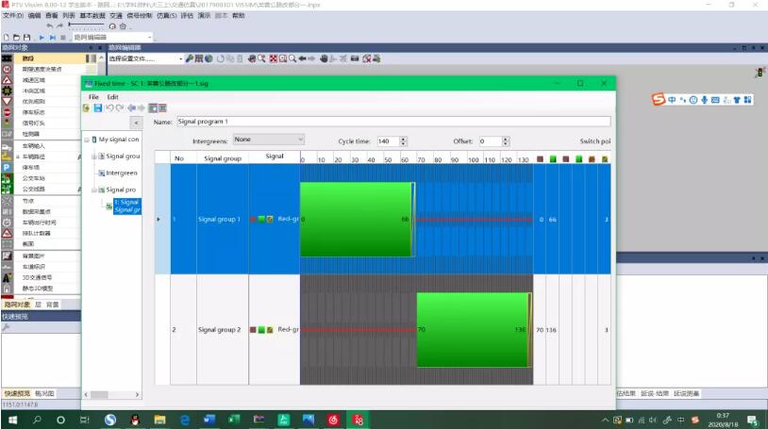Select the Intergreens tree item

pos(122,173)
